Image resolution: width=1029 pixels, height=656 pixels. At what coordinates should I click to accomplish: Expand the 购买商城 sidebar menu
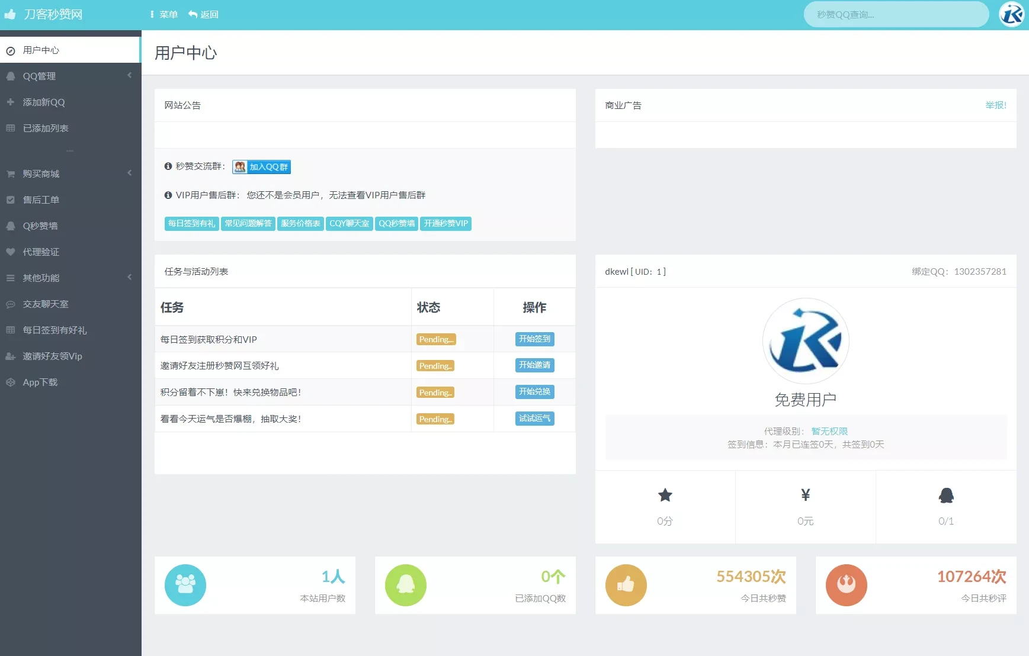pyautogui.click(x=70, y=173)
